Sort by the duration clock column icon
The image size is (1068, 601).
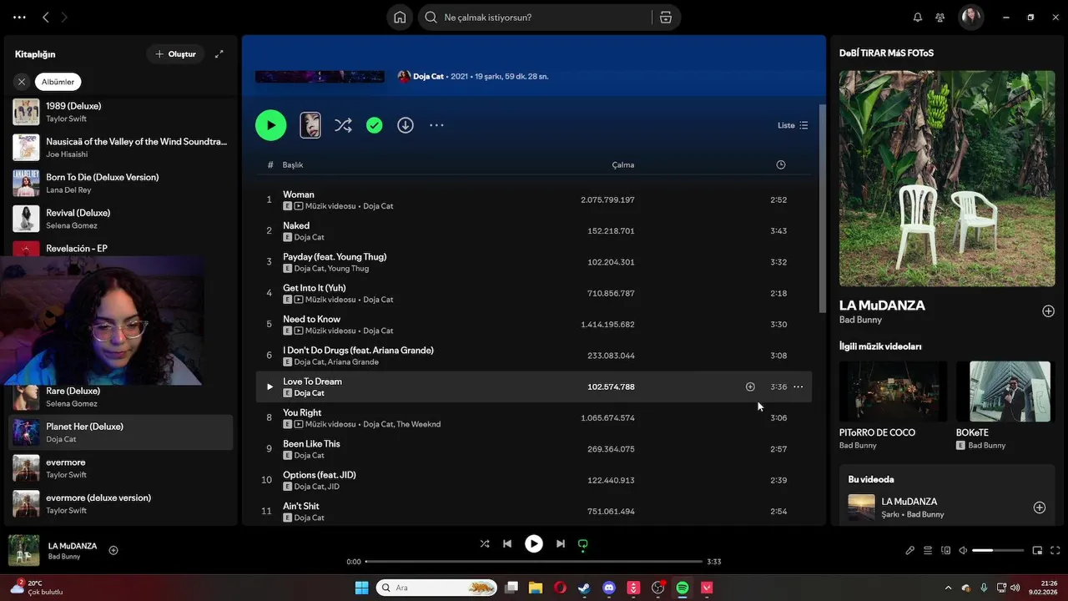click(781, 164)
